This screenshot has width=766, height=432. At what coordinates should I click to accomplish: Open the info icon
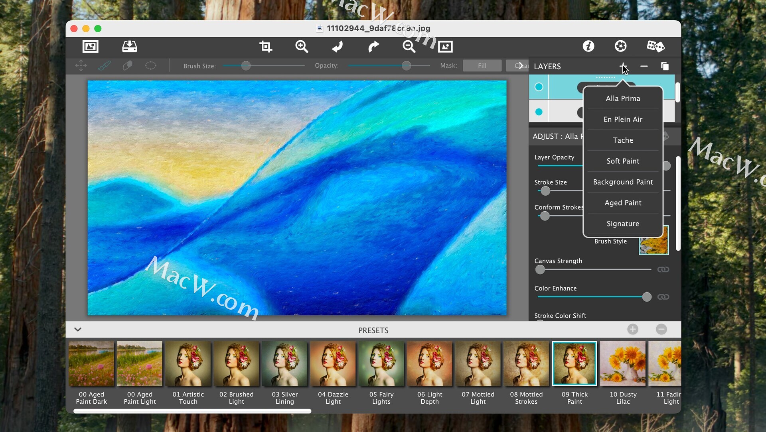(x=588, y=46)
